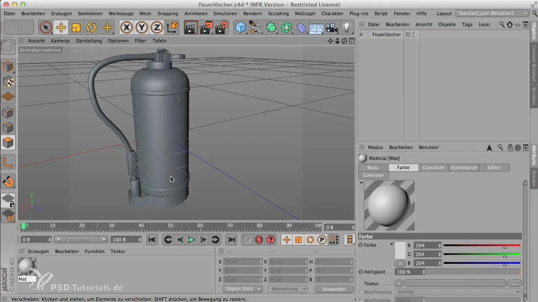Play the animation forward
Image resolution: width=538 pixels, height=302 pixels.
[191, 240]
